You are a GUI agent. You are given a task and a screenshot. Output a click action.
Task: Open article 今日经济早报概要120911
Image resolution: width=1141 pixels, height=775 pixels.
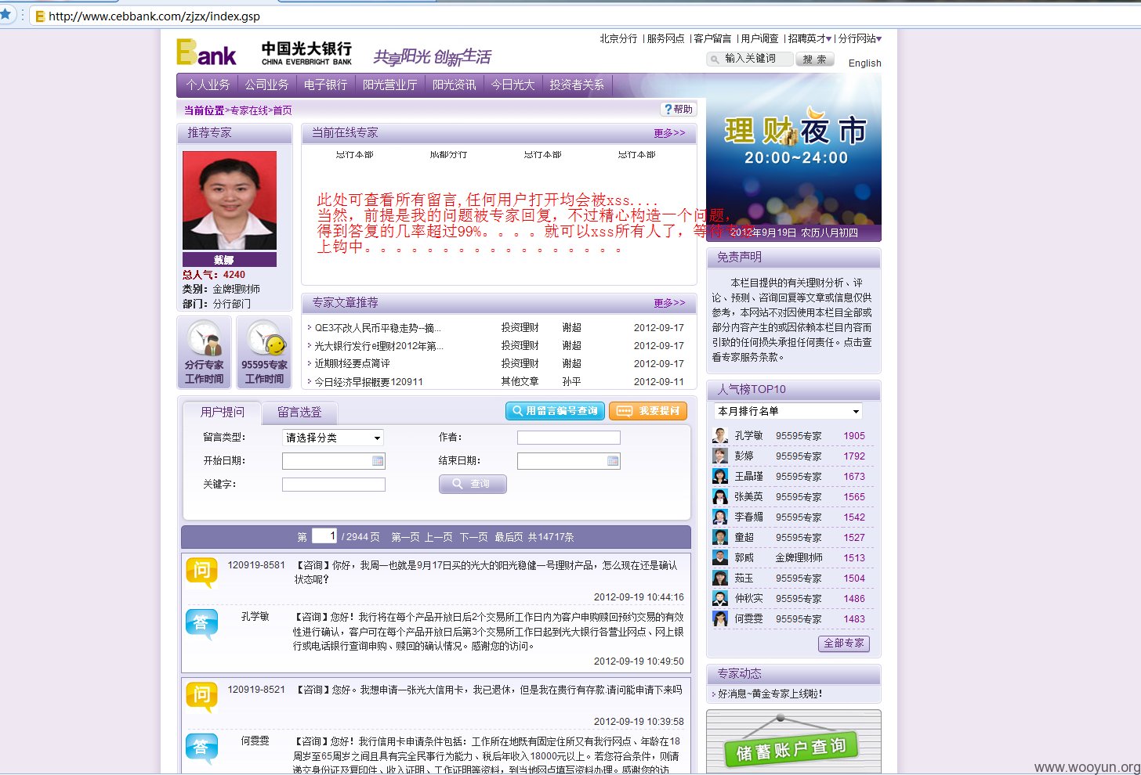pyautogui.click(x=368, y=382)
